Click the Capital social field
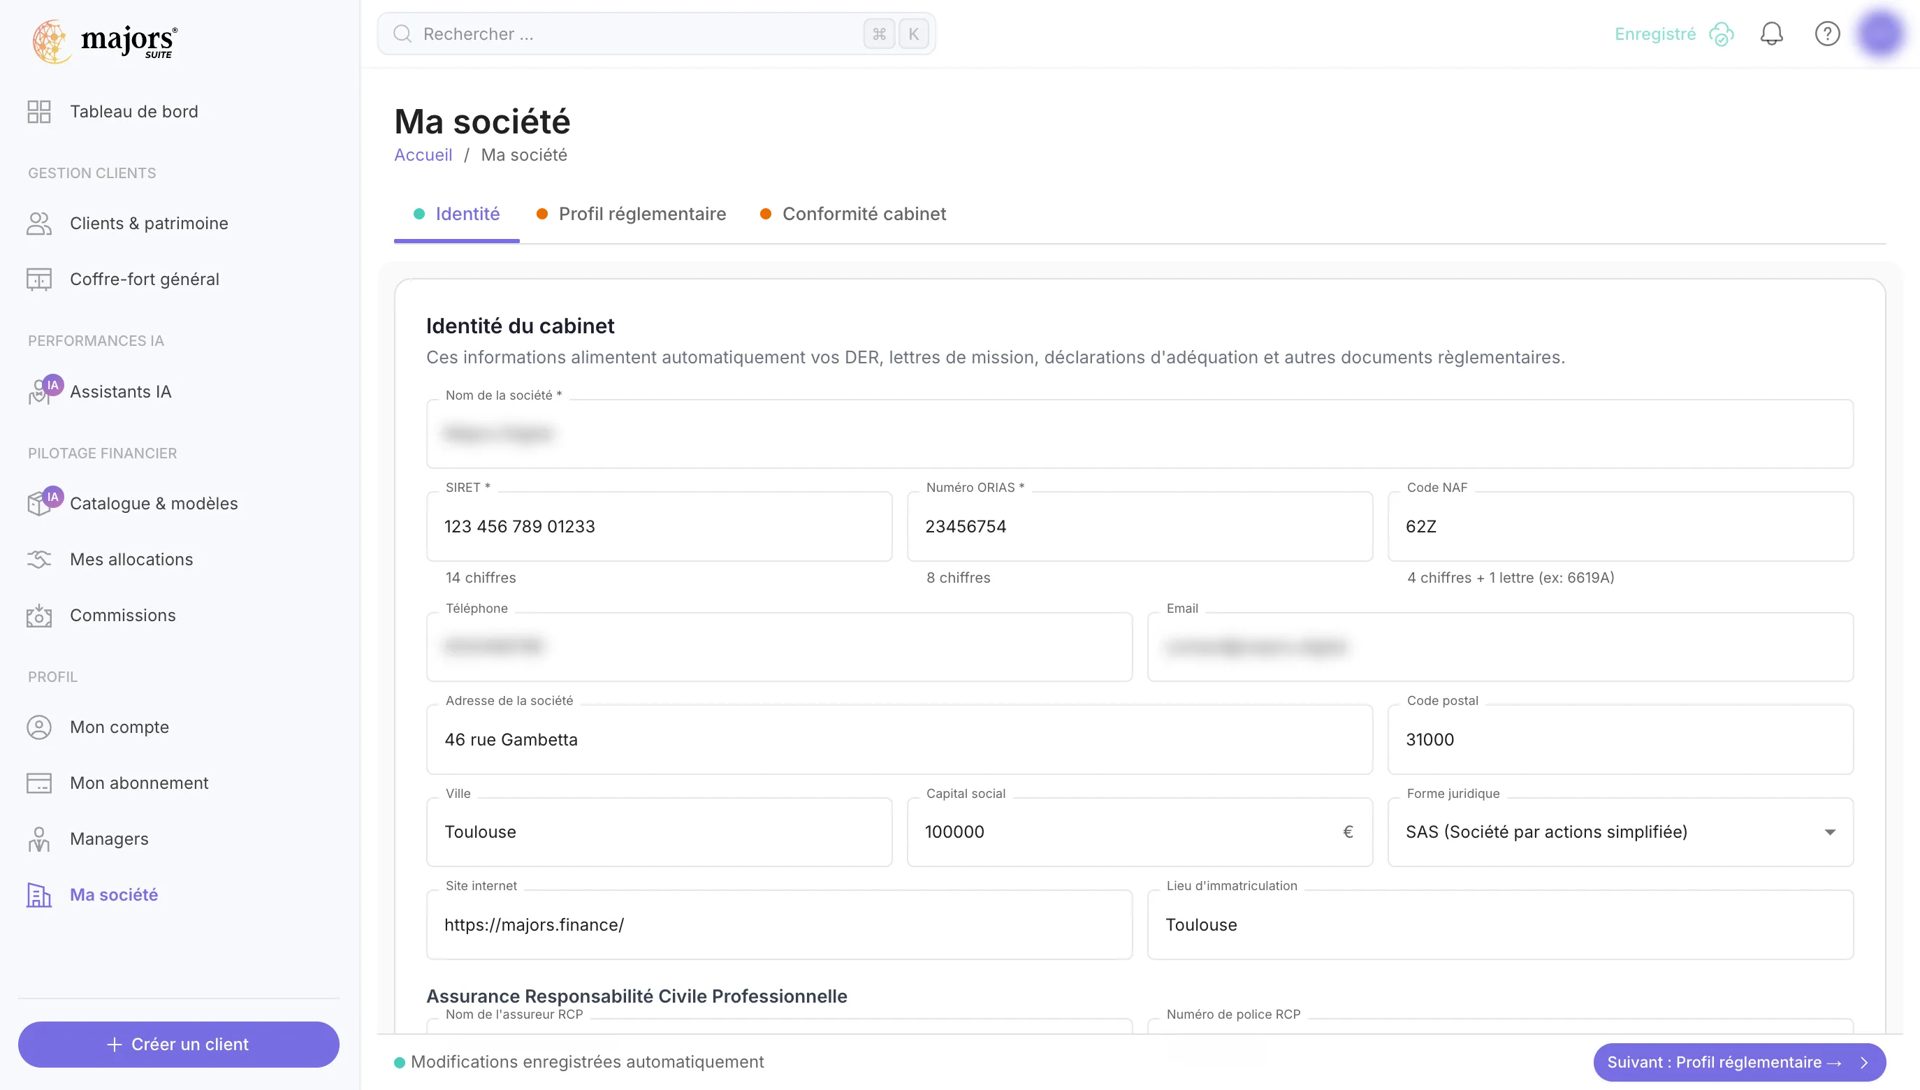 1140,831
